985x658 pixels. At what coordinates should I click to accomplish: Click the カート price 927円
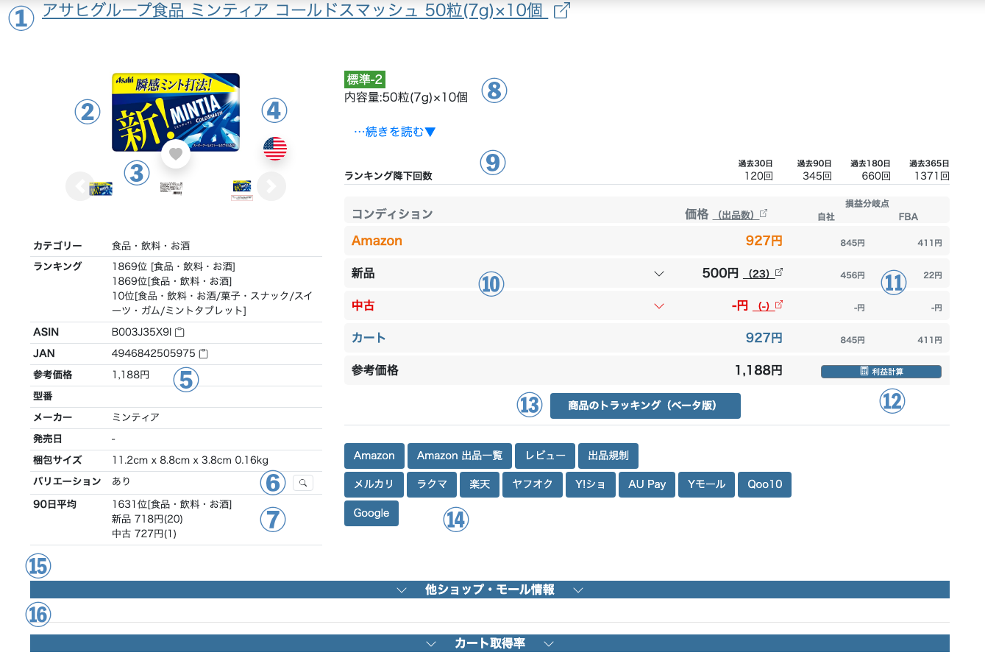click(764, 338)
